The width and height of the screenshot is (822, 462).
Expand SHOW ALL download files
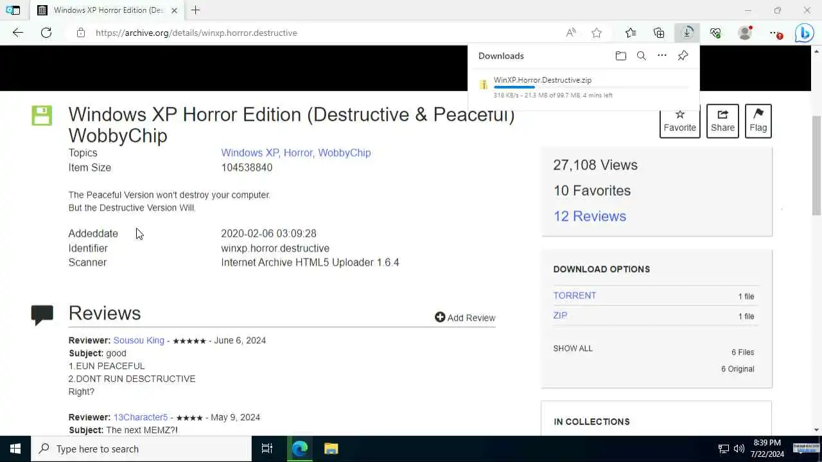[573, 348]
